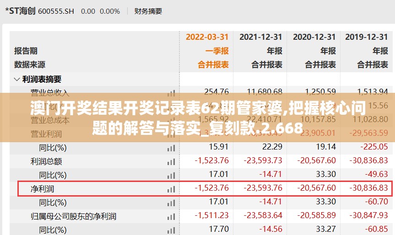Click the 营业总收入 value 254.76
The width and height of the screenshot is (395, 235).
[216, 91]
